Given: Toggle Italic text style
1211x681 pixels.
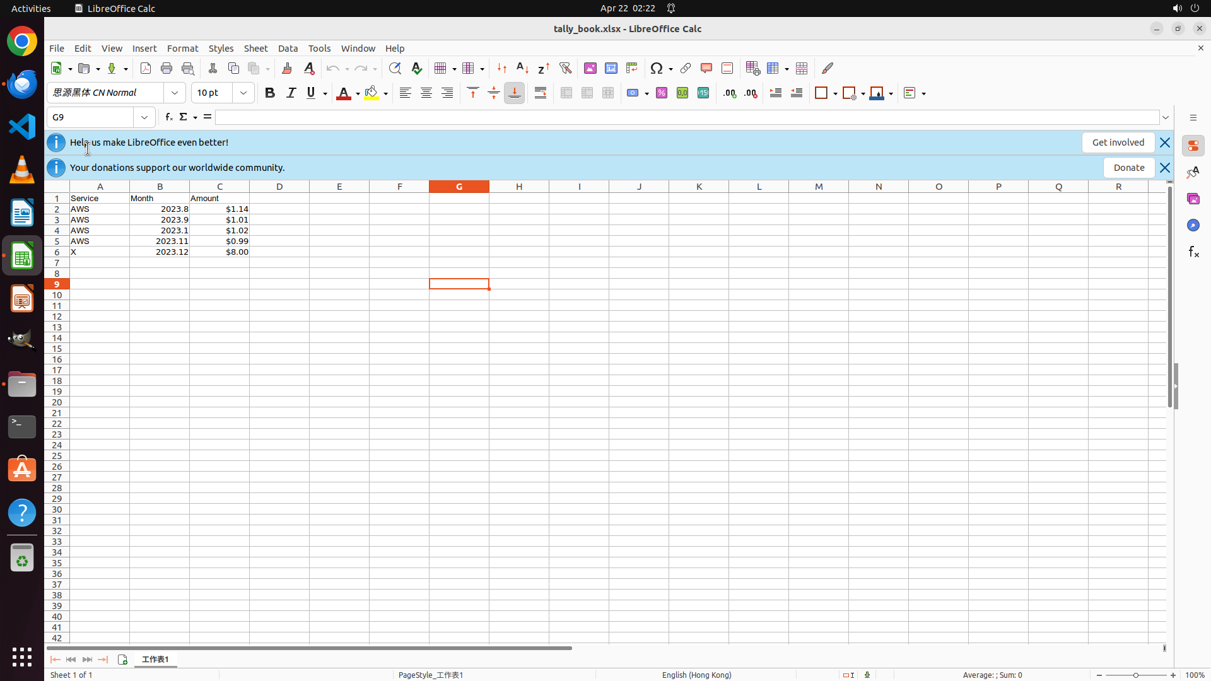Looking at the screenshot, I should pyautogui.click(x=291, y=93).
